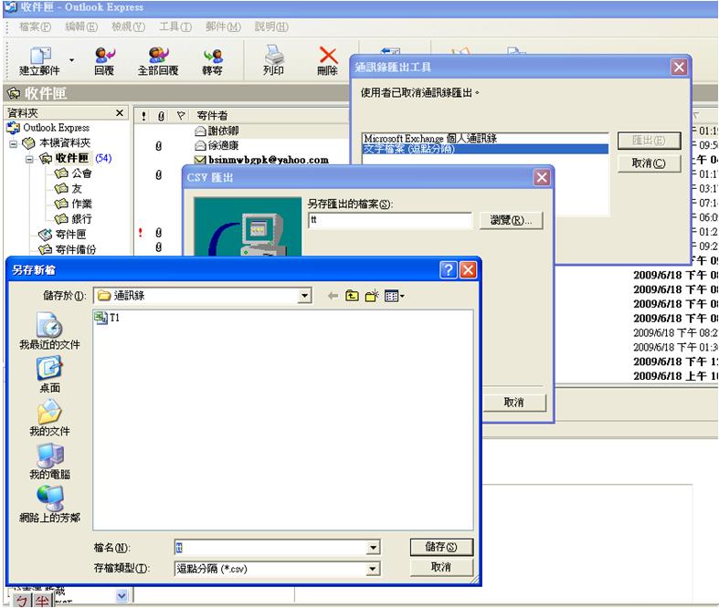Close the CSV 匯出 dialog

tap(542, 177)
